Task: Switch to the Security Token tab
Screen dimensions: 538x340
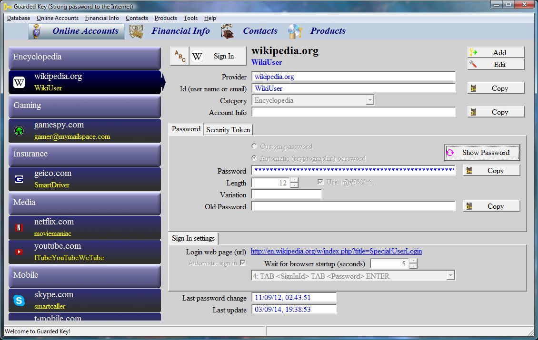Action: click(x=228, y=130)
